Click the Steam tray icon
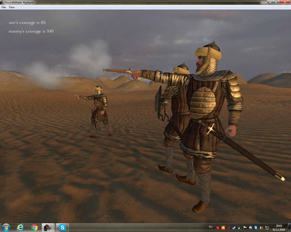The width and height of the screenshot is (291, 232). point(234,227)
